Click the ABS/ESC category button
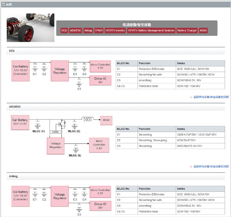Screen dimensions: 231x217 (75, 31)
